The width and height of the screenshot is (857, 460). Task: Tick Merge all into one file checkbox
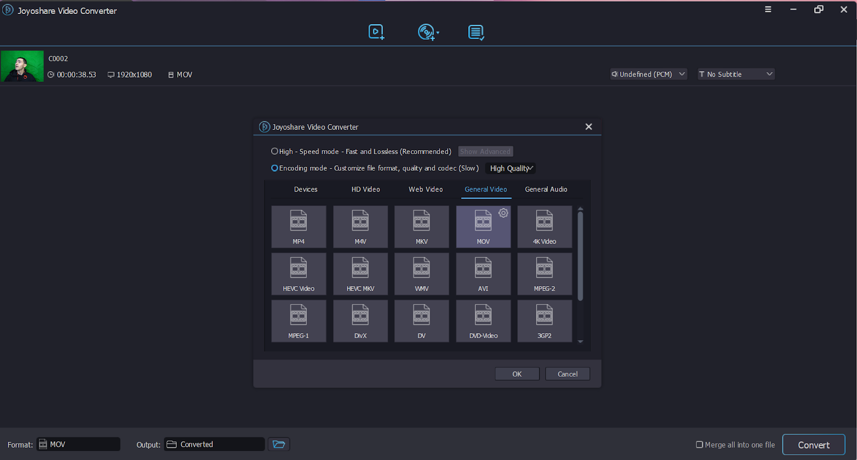click(699, 444)
